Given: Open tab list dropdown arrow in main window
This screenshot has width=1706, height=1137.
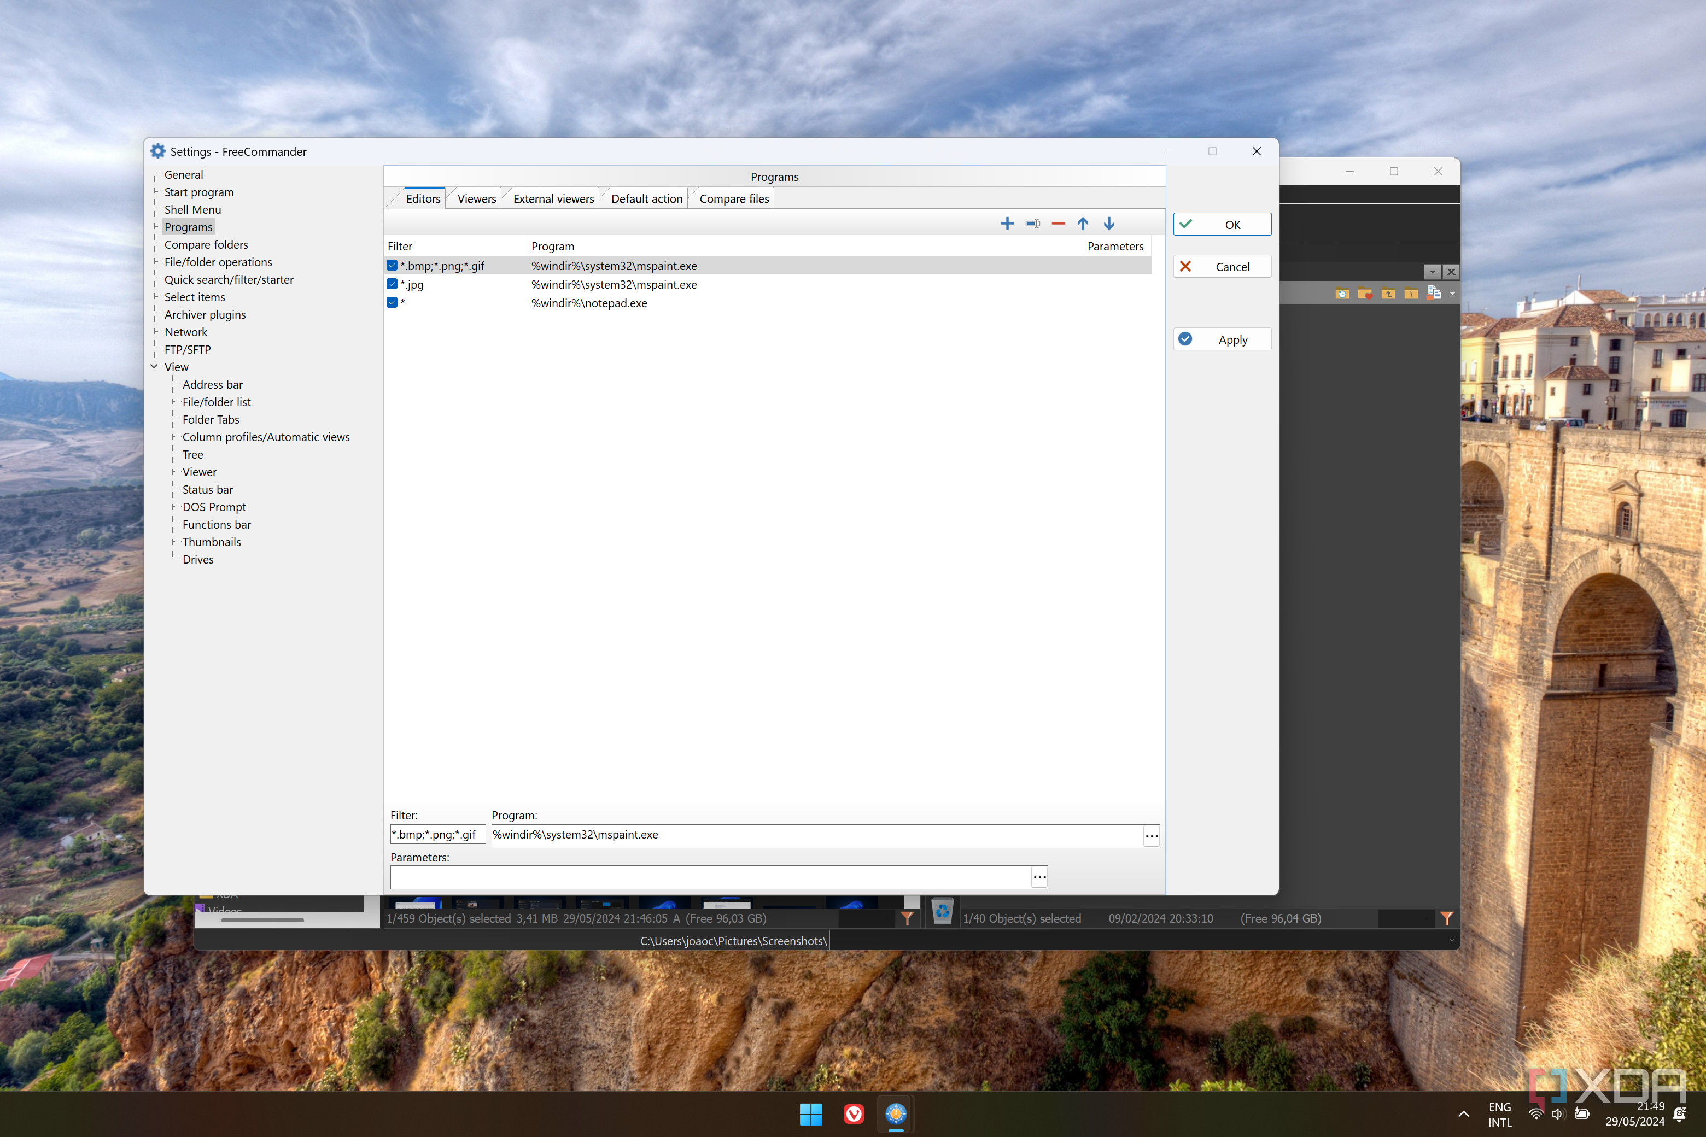Looking at the screenshot, I should [x=1433, y=272].
